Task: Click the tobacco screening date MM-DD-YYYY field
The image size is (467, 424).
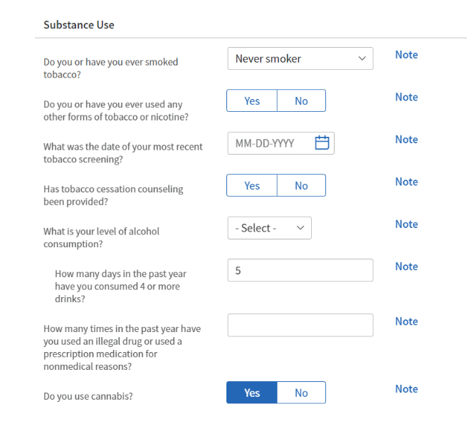Action: (x=269, y=143)
